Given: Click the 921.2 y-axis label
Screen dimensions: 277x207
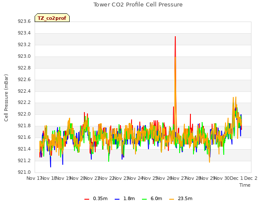Looking at the screenshot, I should pos(24,160).
